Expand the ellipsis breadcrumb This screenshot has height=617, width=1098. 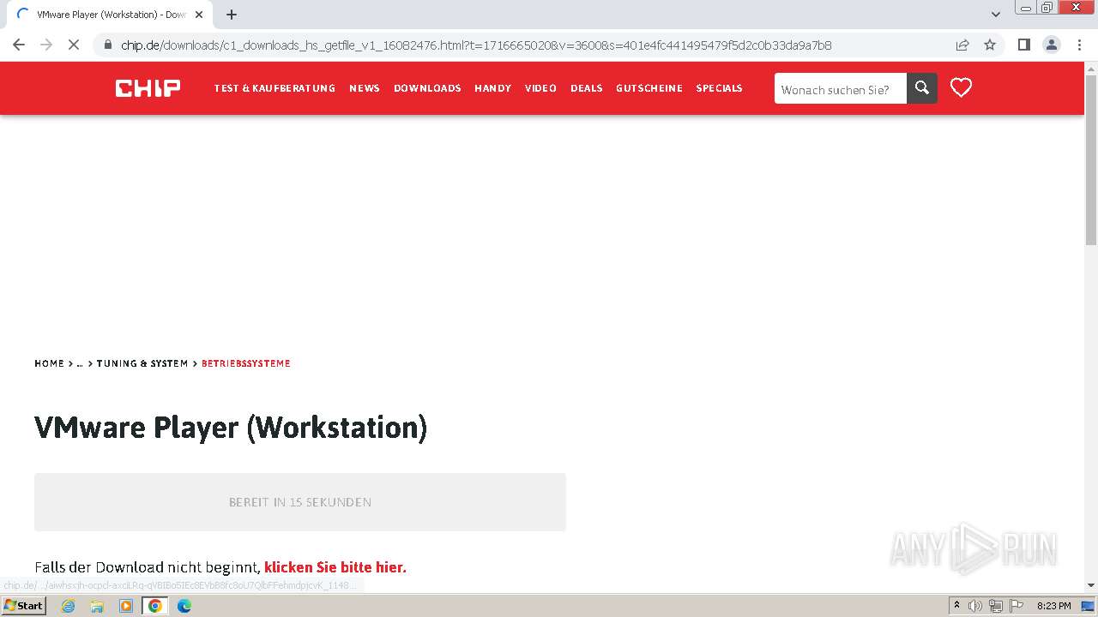80,363
